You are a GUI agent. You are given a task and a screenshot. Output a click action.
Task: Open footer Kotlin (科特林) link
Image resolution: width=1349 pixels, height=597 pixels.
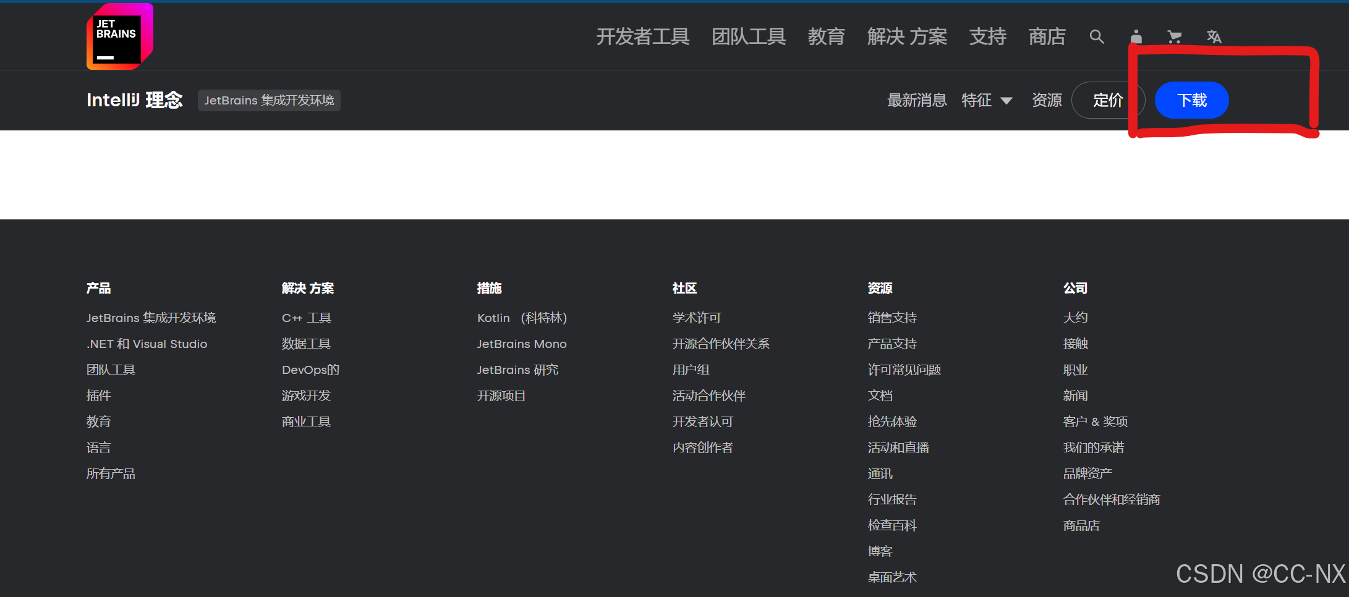click(x=522, y=318)
